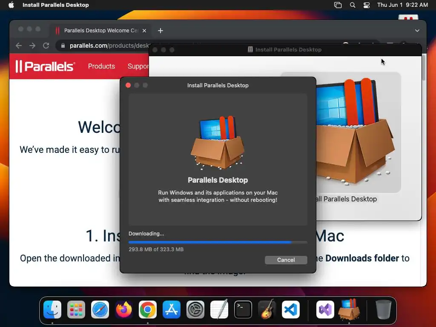Click the Parallels Desktop box icon in installer dialog
436x327 pixels.
(x=218, y=143)
